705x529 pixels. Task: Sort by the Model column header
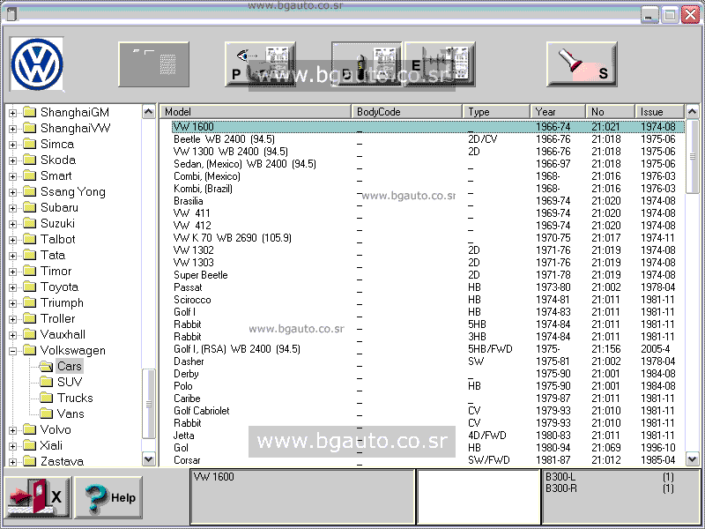pyautogui.click(x=256, y=112)
